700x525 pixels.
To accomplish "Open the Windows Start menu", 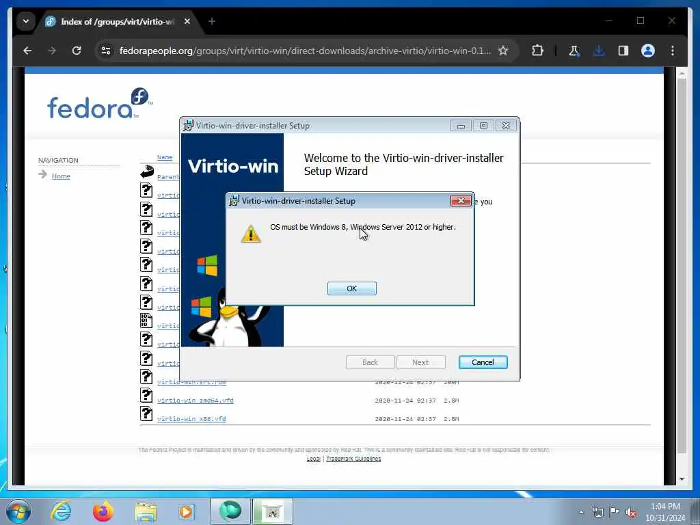I will tap(18, 511).
